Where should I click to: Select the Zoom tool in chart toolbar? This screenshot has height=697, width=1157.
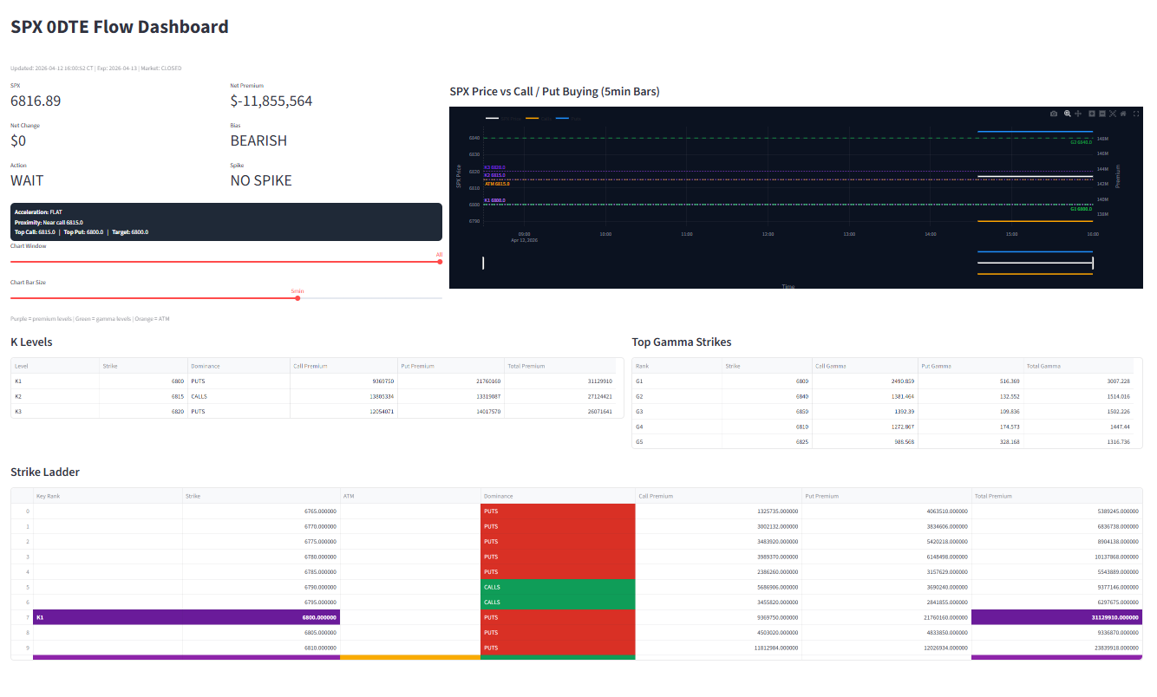tap(1068, 114)
